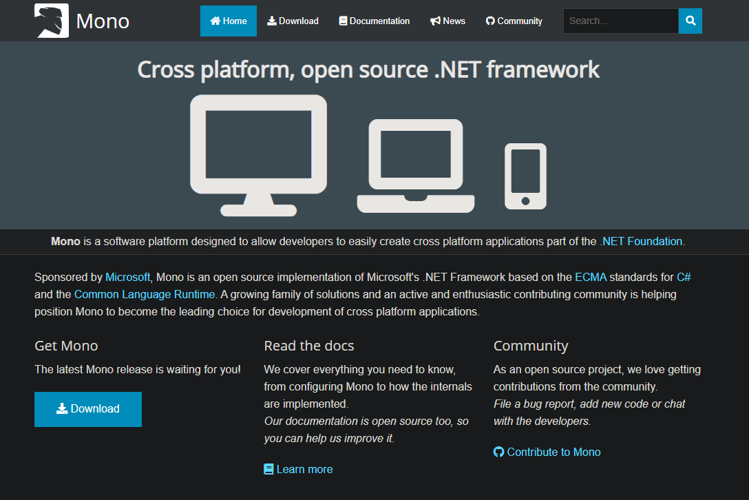Click 'The latest Mono release is waiting' text
This screenshot has width=749, height=500.
point(138,370)
